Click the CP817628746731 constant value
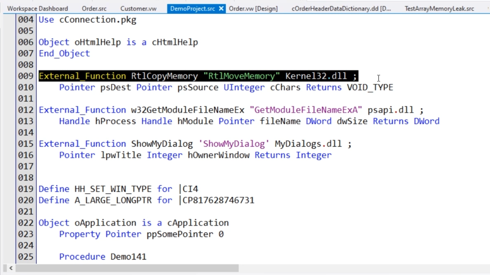Viewport: 490px width, 275px height. (218, 200)
